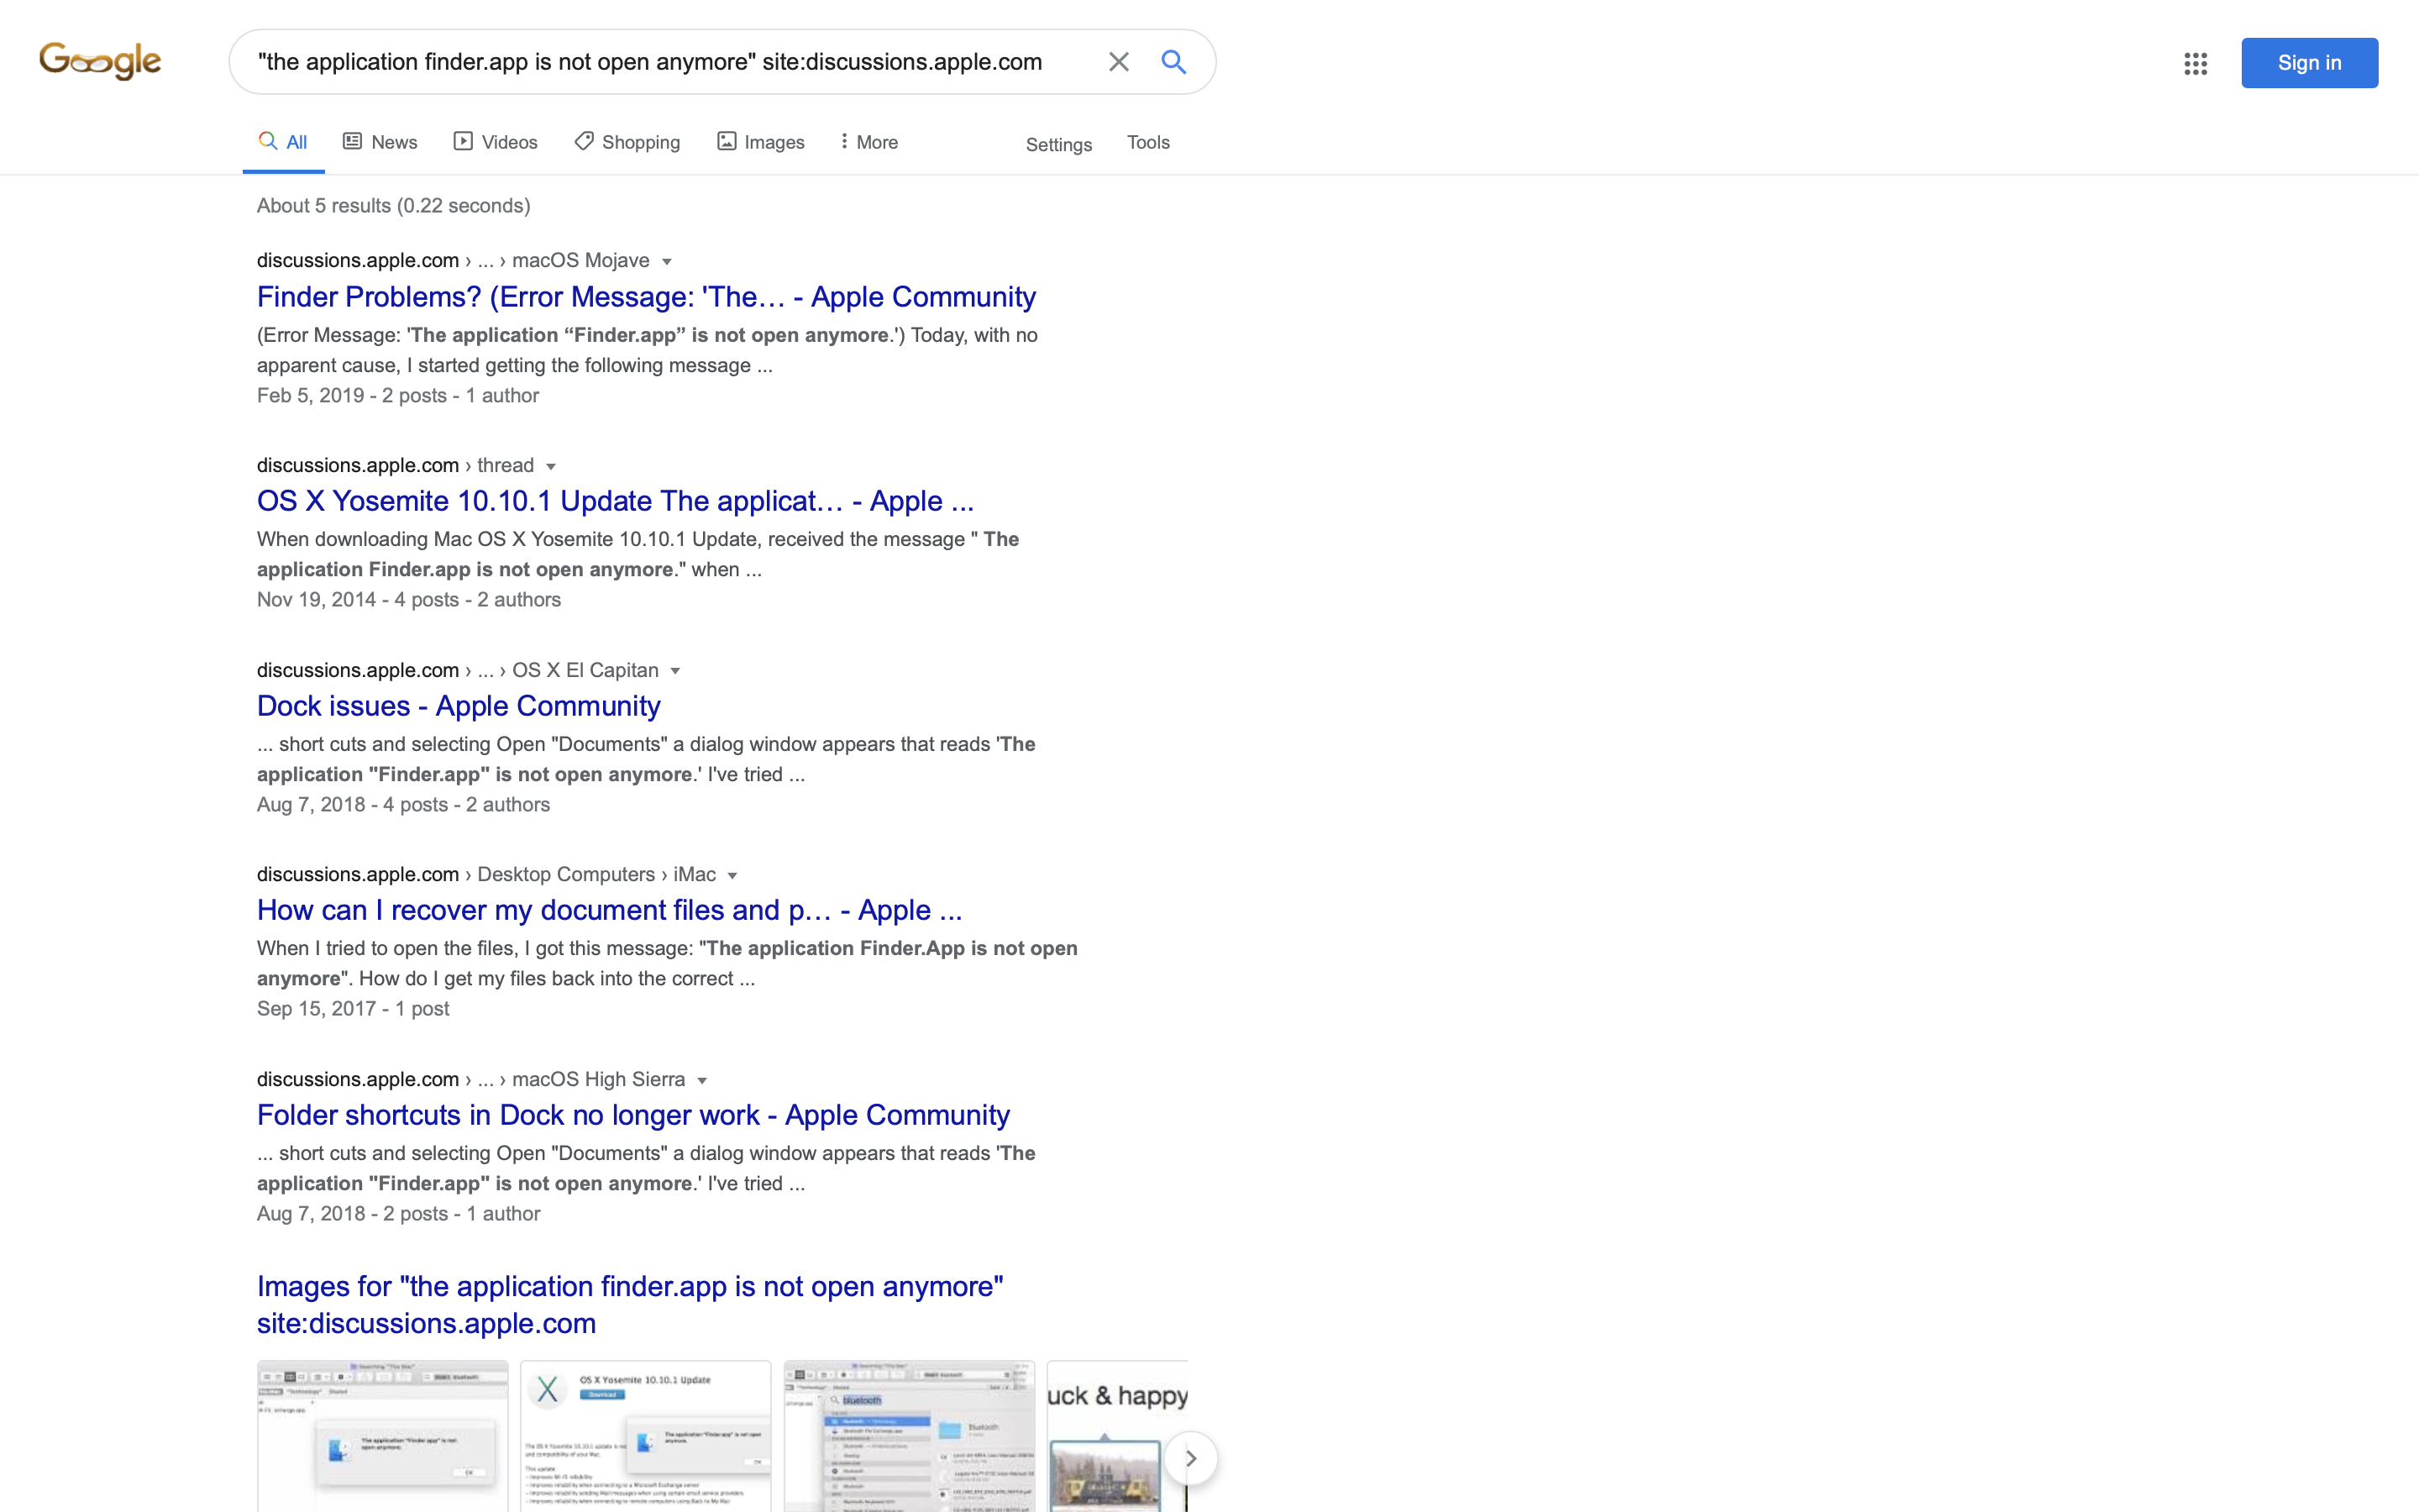Click next arrow in image carousel

click(1189, 1458)
